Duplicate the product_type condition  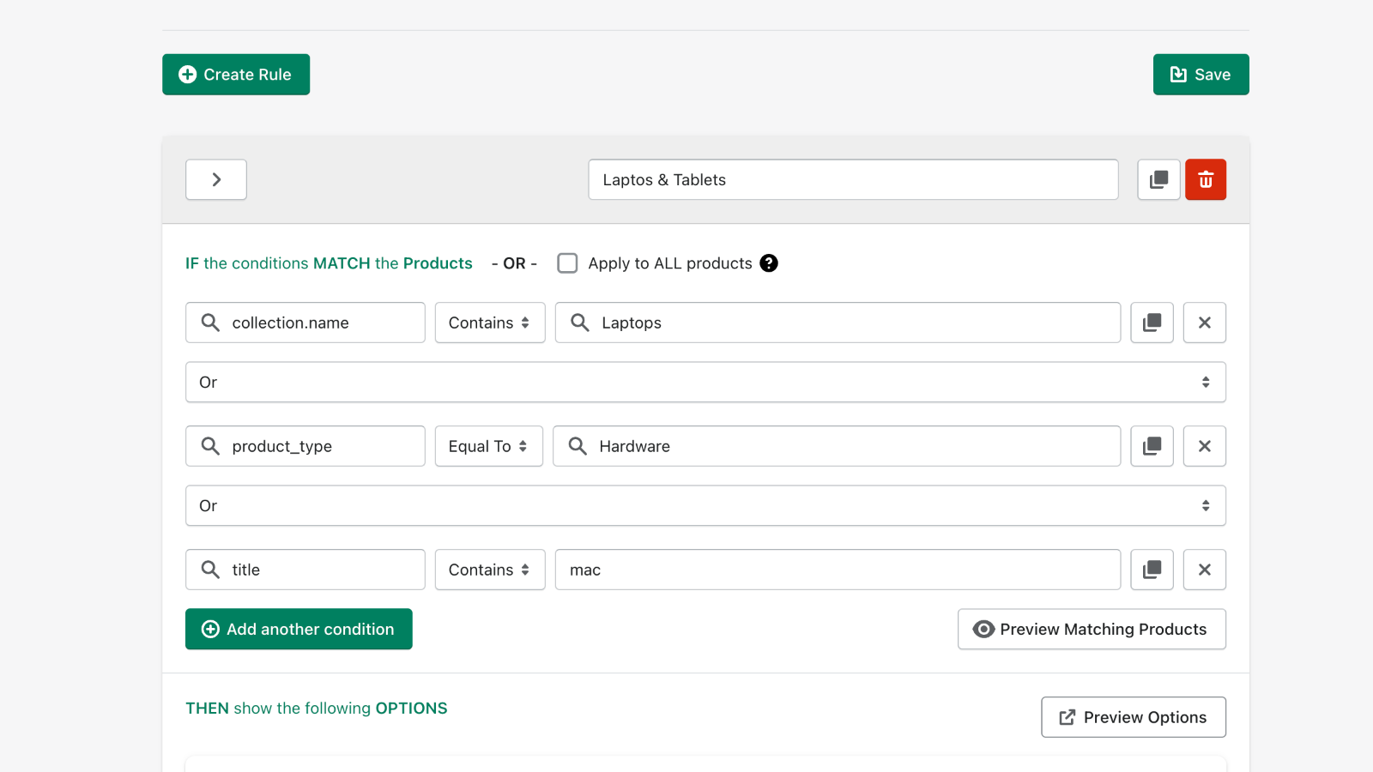pos(1152,446)
